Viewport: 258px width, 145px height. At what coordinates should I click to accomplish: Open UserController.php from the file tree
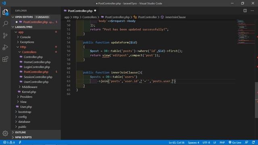pyautogui.click(x=36, y=82)
